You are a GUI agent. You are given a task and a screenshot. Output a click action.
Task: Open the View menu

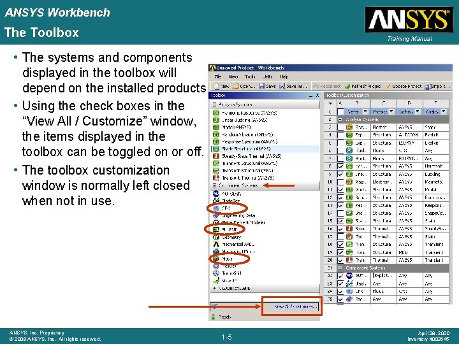point(233,76)
